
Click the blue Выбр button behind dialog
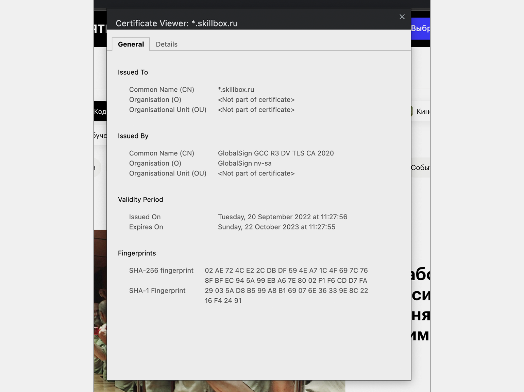pyautogui.click(x=421, y=29)
